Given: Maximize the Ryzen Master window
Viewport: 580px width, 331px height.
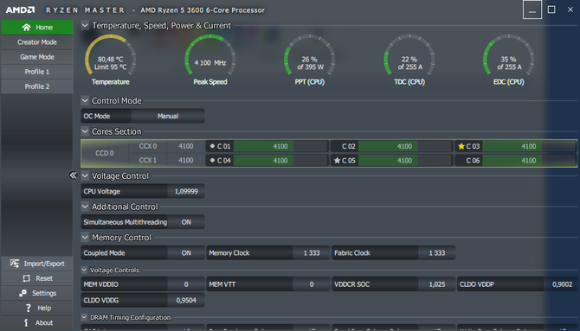Looking at the screenshot, I should [551, 10].
